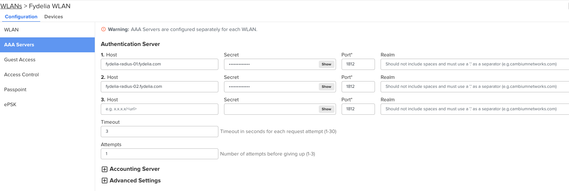Open the ePSK settings

tap(10, 105)
